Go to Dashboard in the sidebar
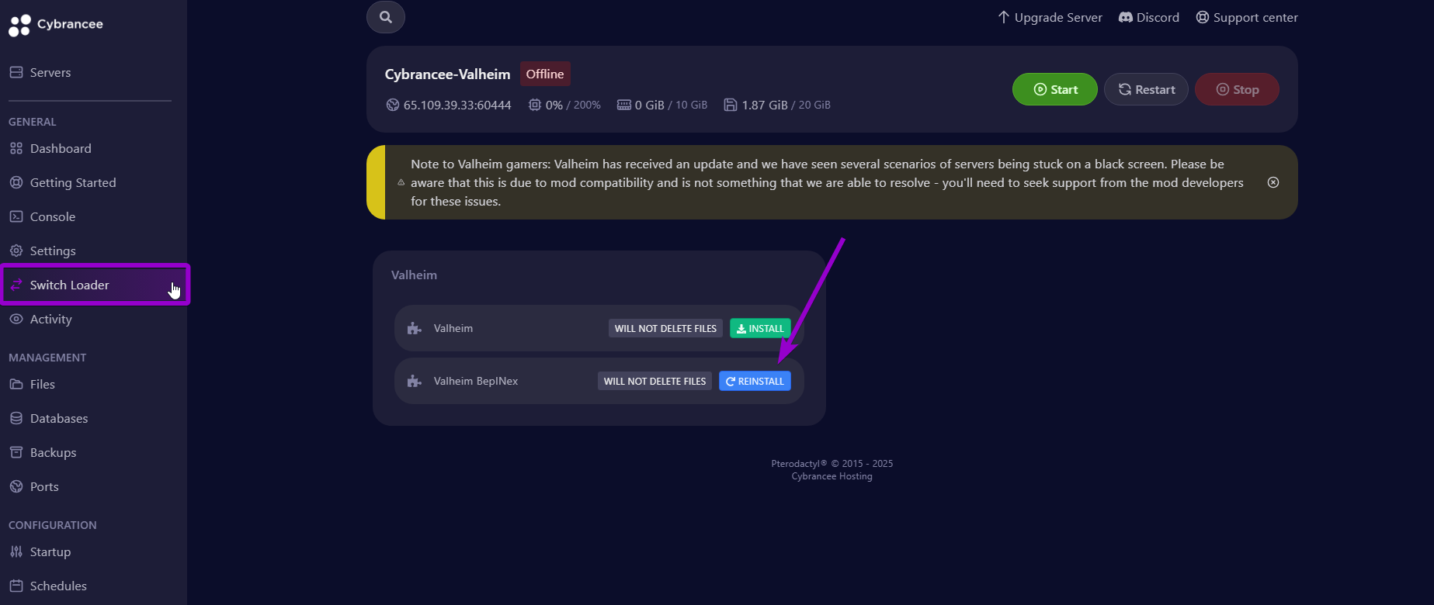 pos(50,148)
